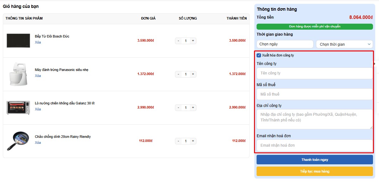Click the Mã số thuế input
The width and height of the screenshot is (379, 182).
pyautogui.click(x=314, y=94)
